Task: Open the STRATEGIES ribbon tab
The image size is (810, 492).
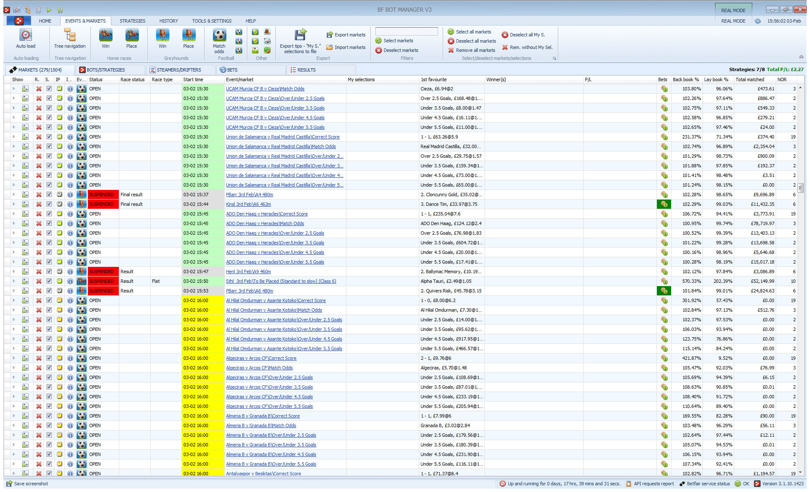Action: click(133, 21)
